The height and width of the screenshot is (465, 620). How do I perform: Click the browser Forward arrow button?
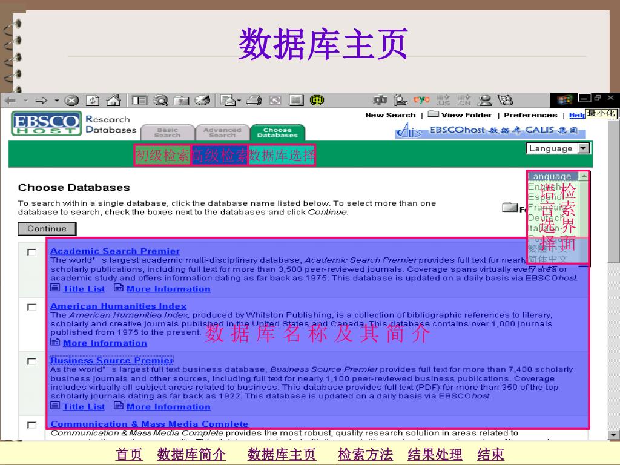[41, 101]
